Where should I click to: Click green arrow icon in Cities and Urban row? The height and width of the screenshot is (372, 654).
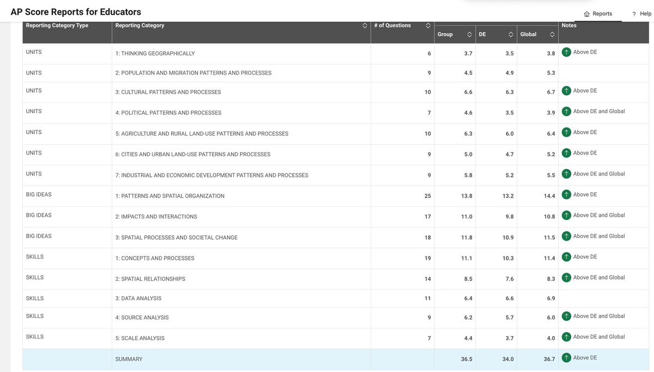(x=566, y=153)
